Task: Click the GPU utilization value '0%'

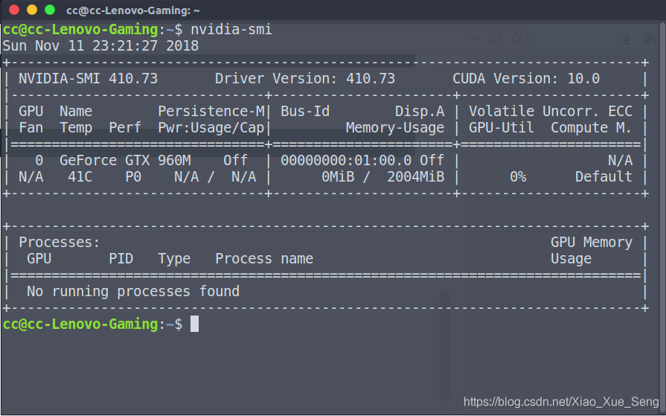Action: click(518, 177)
